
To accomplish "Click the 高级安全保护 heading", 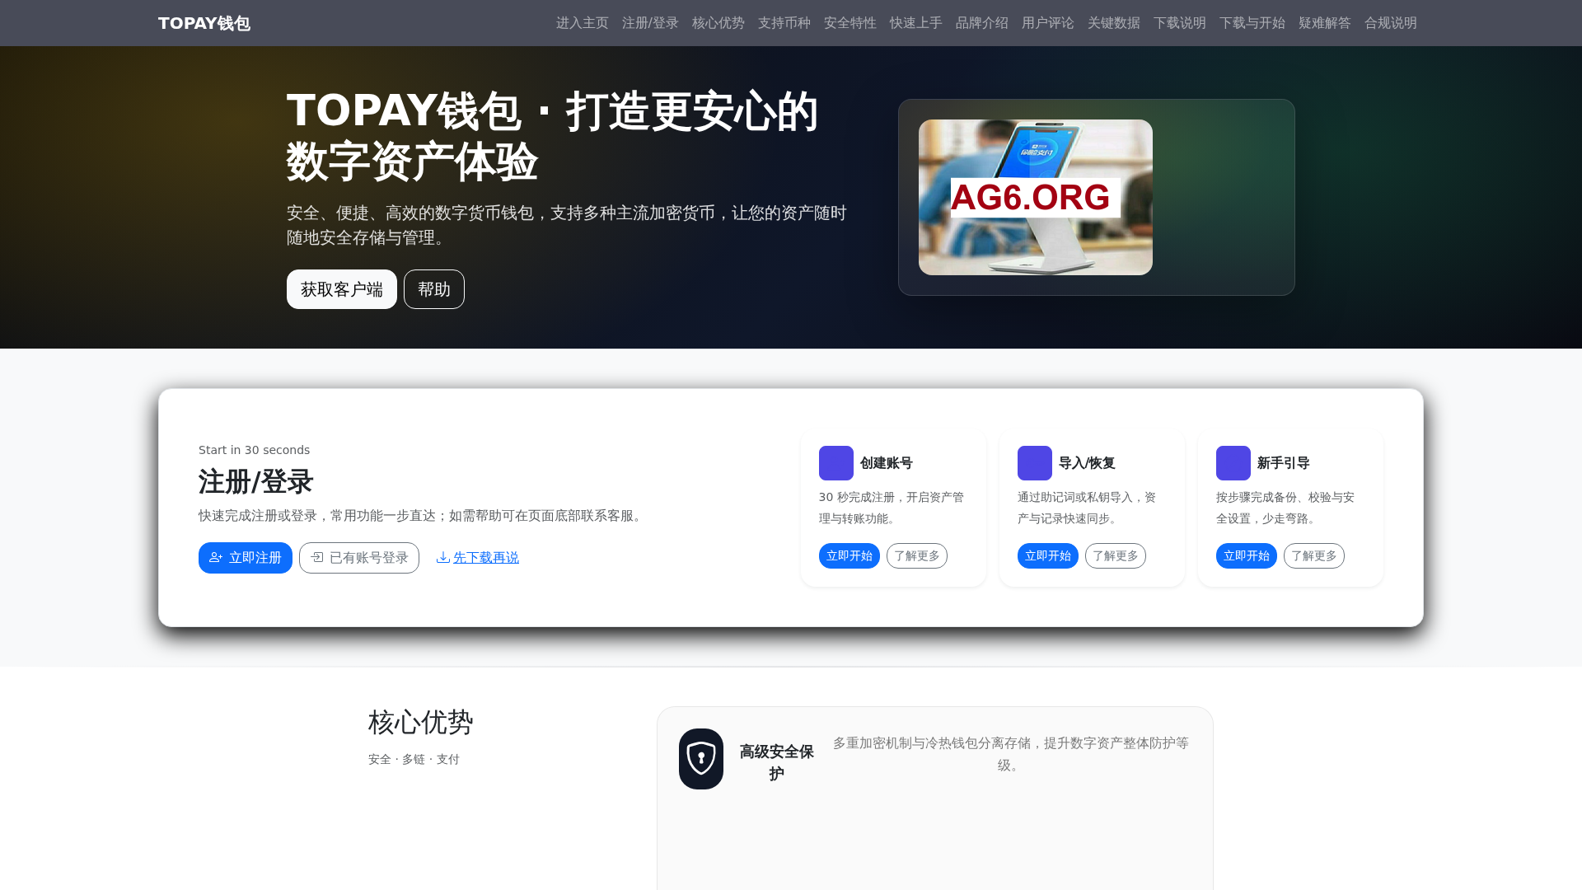I will click(776, 762).
